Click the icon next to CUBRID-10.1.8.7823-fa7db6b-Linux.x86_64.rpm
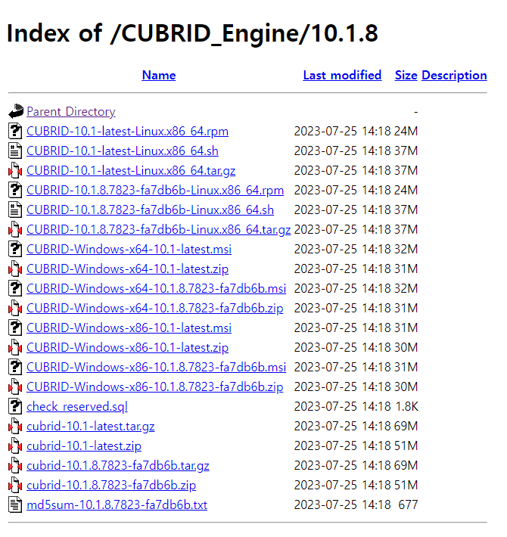 [x=15, y=190]
